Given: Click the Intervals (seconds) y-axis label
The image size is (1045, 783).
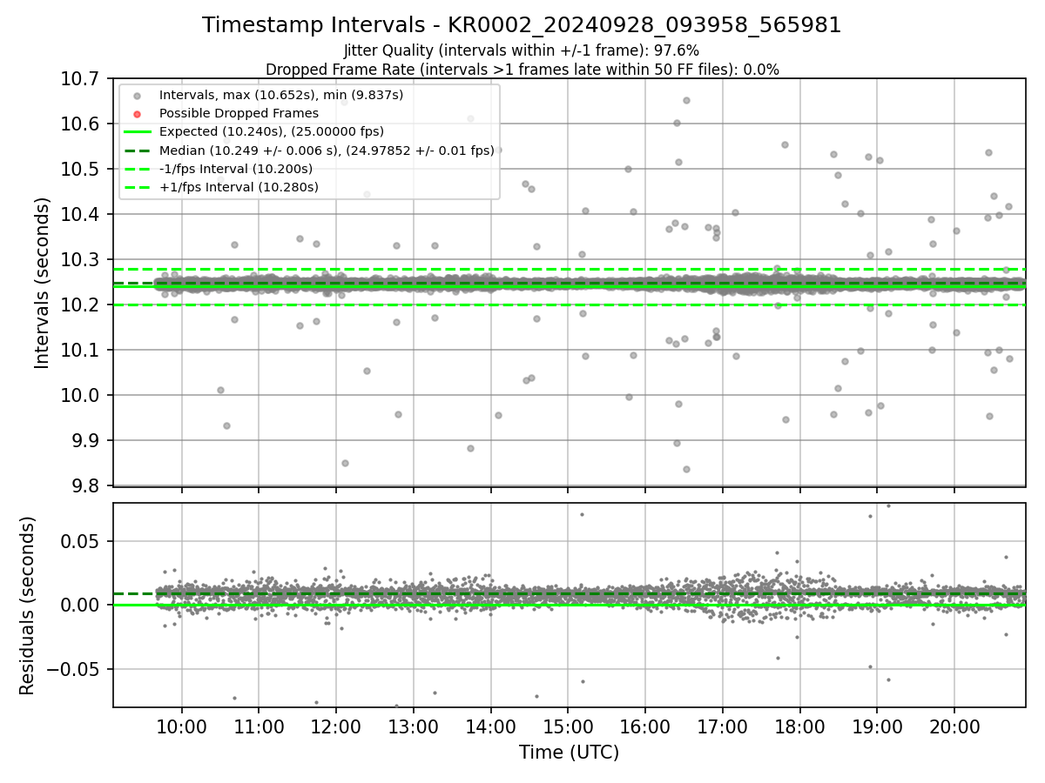Looking at the screenshot, I should tap(43, 283).
